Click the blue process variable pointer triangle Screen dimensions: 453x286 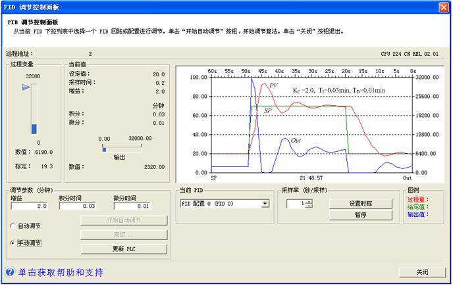coord(26,87)
